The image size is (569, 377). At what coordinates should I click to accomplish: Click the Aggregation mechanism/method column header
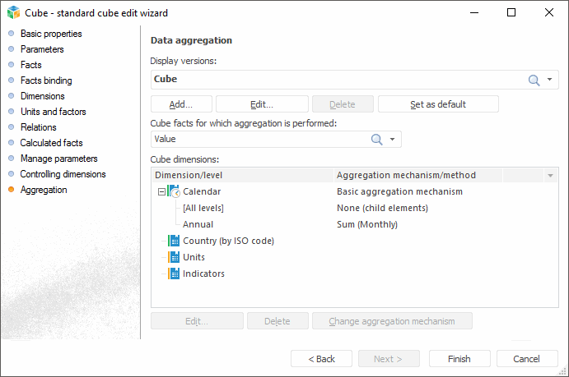point(406,175)
